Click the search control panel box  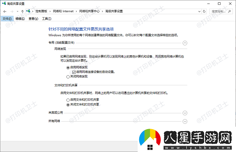pos(221,11)
